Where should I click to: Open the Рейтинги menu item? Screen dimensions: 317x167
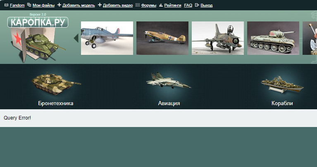pyautogui.click(x=172, y=5)
